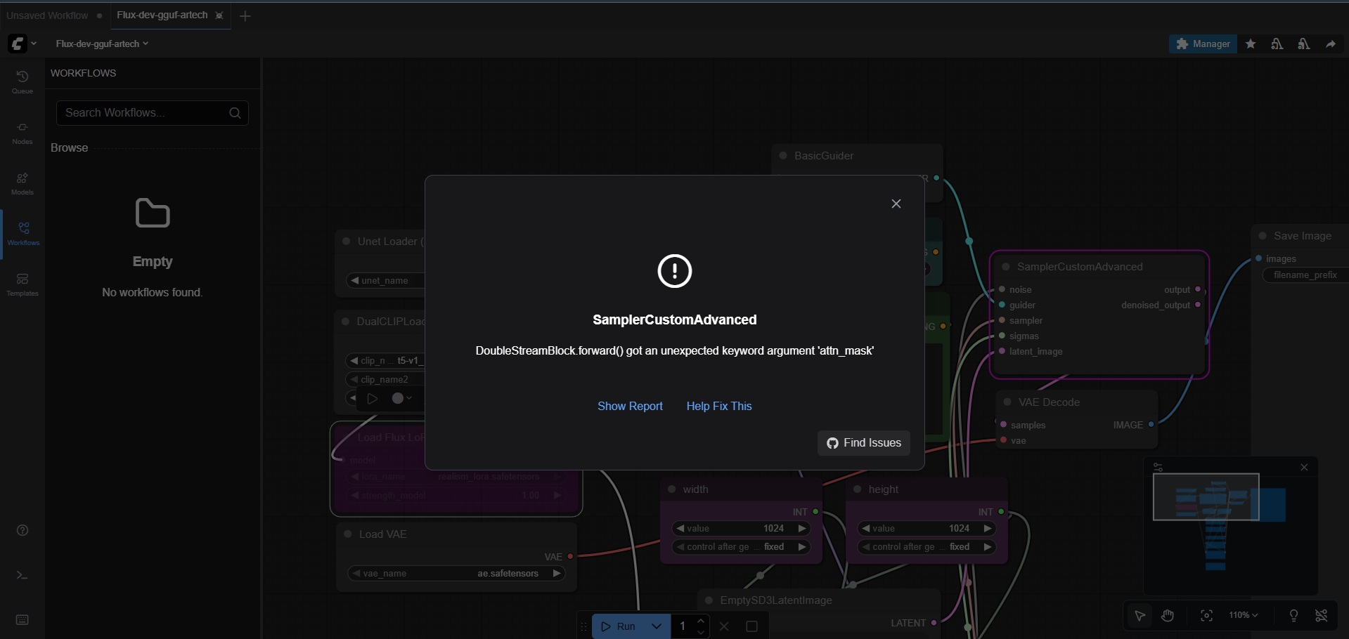1349x639 pixels.
Task: Click the help question mark icon
Action: click(22, 530)
